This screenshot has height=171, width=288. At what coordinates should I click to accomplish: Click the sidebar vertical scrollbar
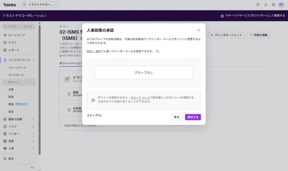[39, 90]
